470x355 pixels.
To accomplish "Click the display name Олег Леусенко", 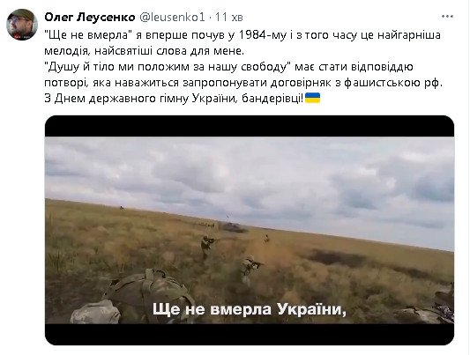I will point(90,18).
